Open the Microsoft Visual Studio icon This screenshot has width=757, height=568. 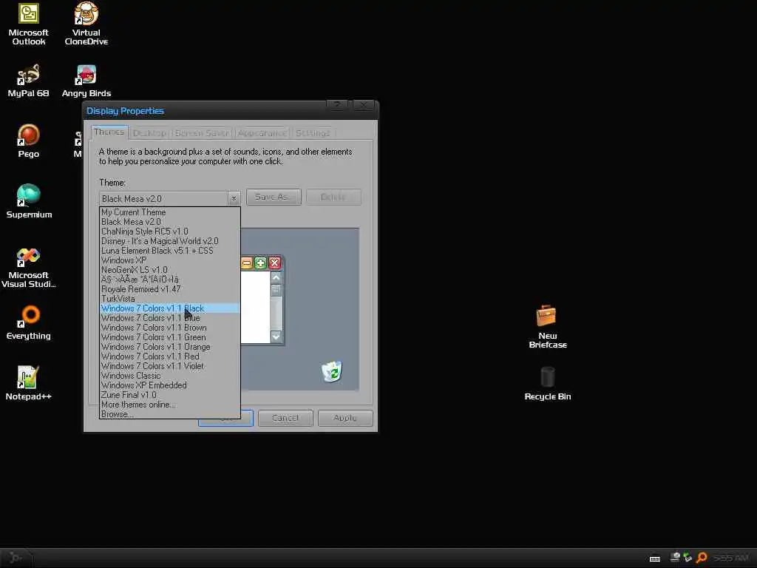(29, 268)
